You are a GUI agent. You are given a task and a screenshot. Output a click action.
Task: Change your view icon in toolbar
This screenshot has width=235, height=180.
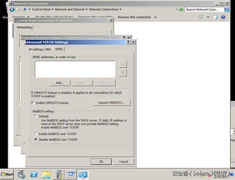pyautogui.click(x=201, y=17)
